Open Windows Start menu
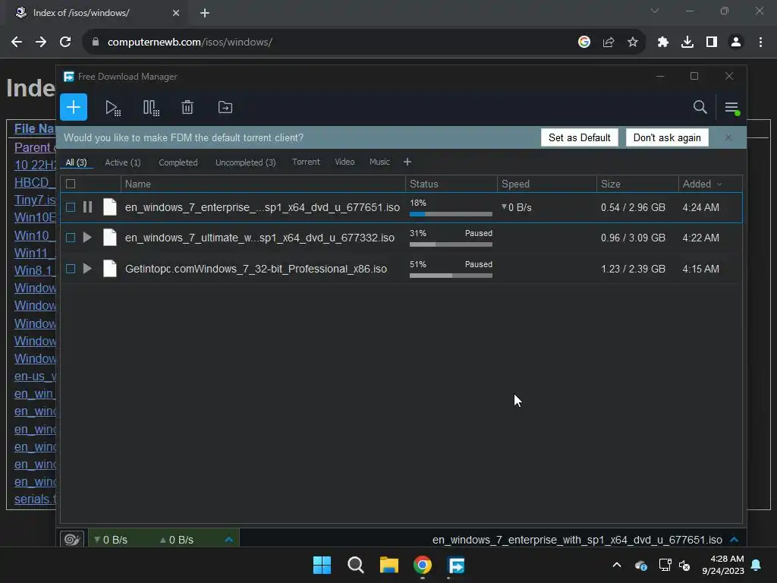 322,565
